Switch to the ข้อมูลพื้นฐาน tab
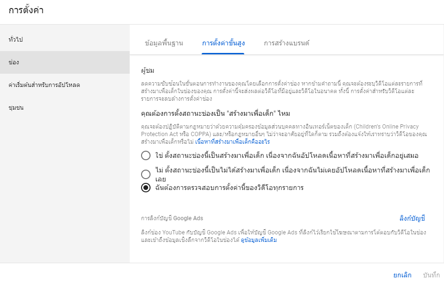 coord(164,43)
